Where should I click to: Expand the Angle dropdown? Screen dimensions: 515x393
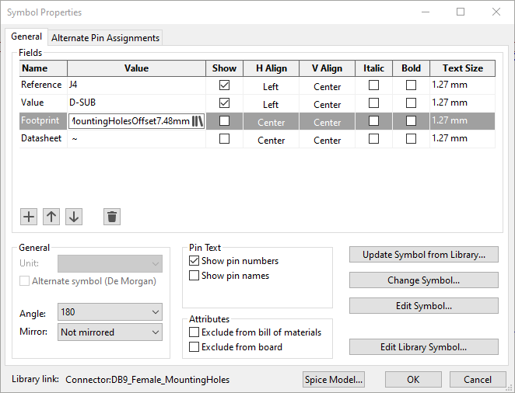click(x=110, y=312)
